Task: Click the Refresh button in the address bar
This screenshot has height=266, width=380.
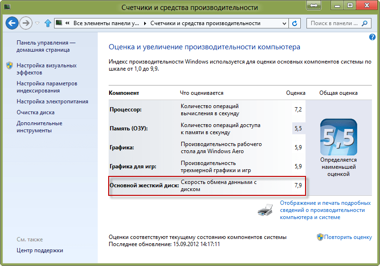Action: point(295,23)
